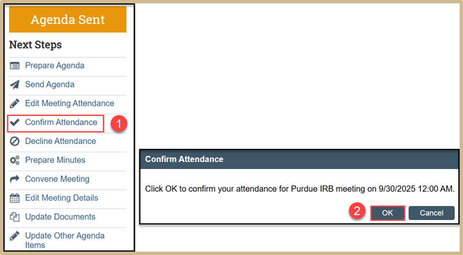The height and width of the screenshot is (255, 463).
Task: Click the Edit Meeting Attendance pencil icon
Action: pos(15,104)
